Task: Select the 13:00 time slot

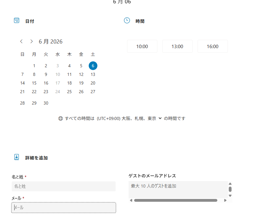Action: click(177, 46)
